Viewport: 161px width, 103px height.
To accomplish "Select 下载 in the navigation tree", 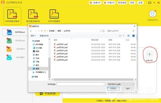I will click(x=36, y=62).
